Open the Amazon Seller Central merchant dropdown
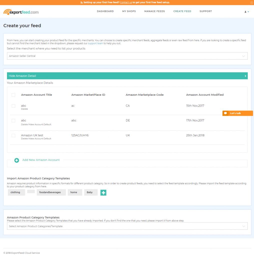254x256 pixels. tap(127, 56)
